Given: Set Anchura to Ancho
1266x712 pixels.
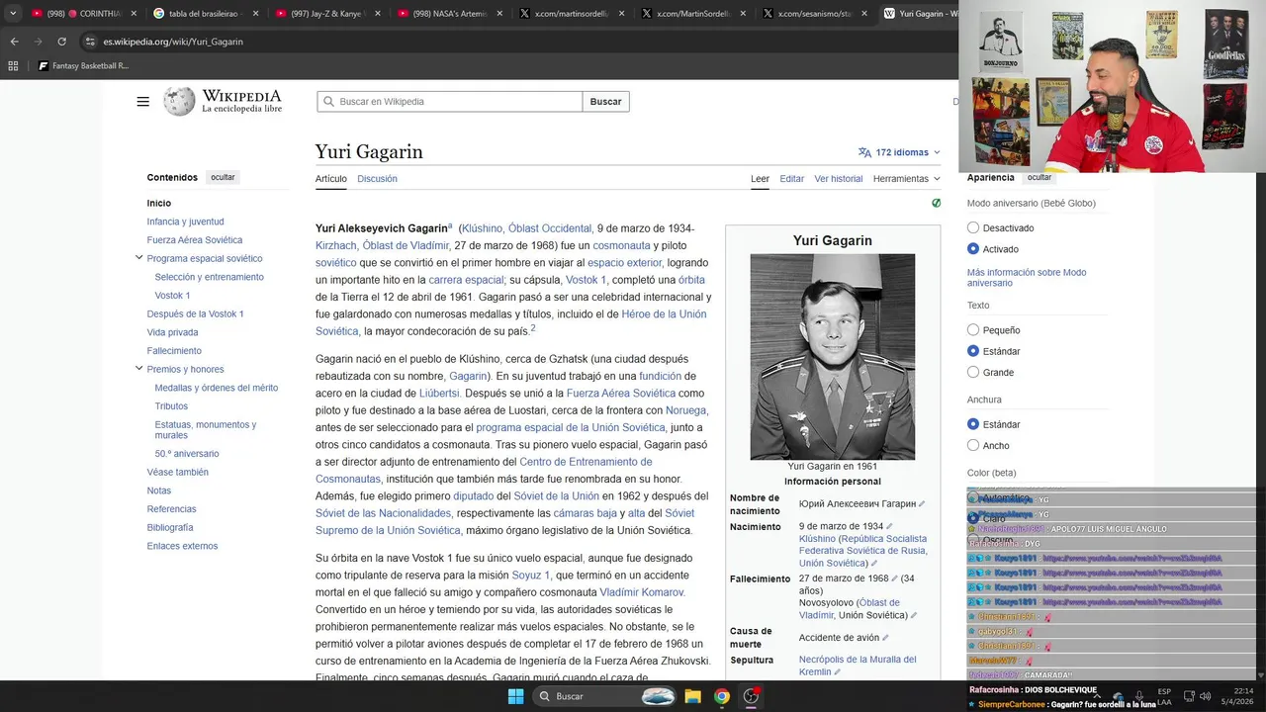Looking at the screenshot, I should 973,445.
